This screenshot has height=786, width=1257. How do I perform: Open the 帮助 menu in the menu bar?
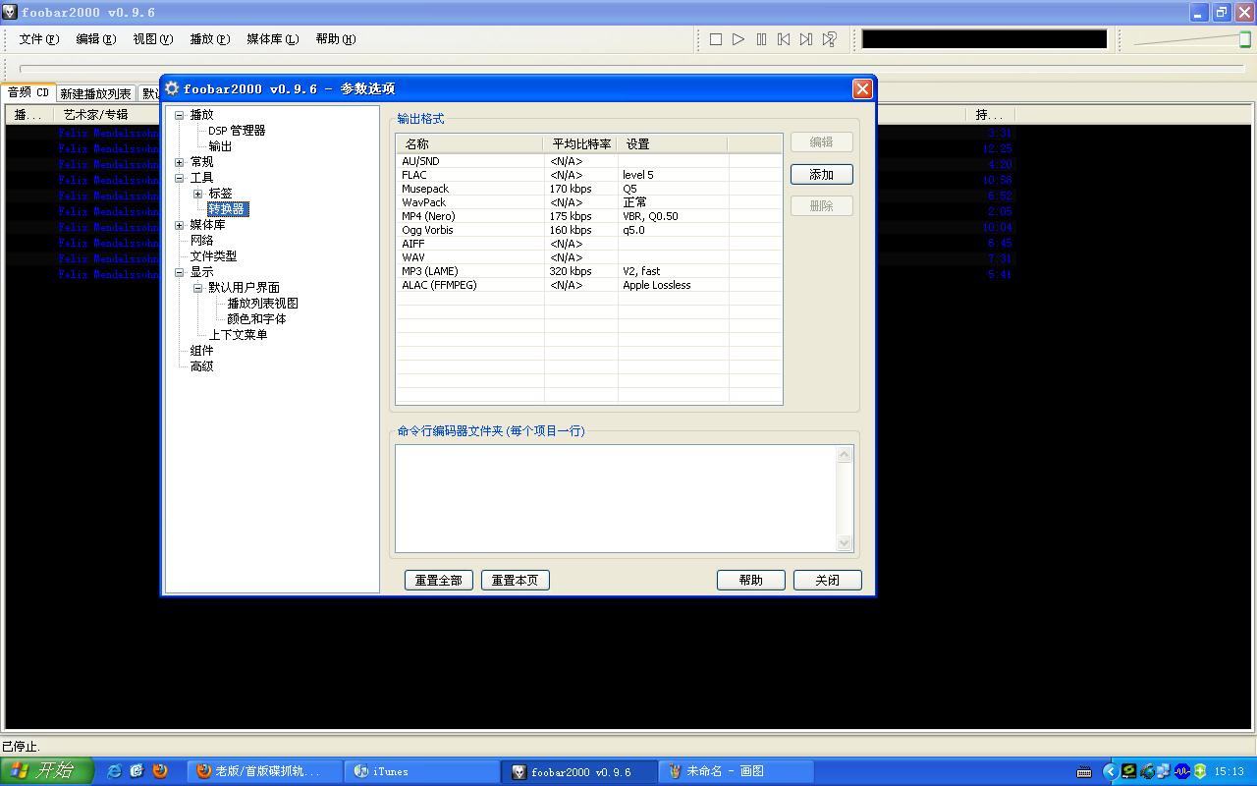point(336,39)
